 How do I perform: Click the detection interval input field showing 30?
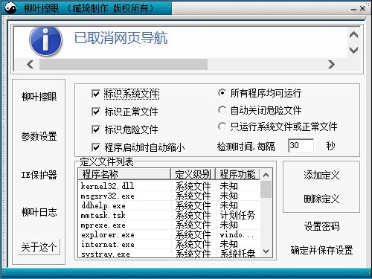point(301,145)
